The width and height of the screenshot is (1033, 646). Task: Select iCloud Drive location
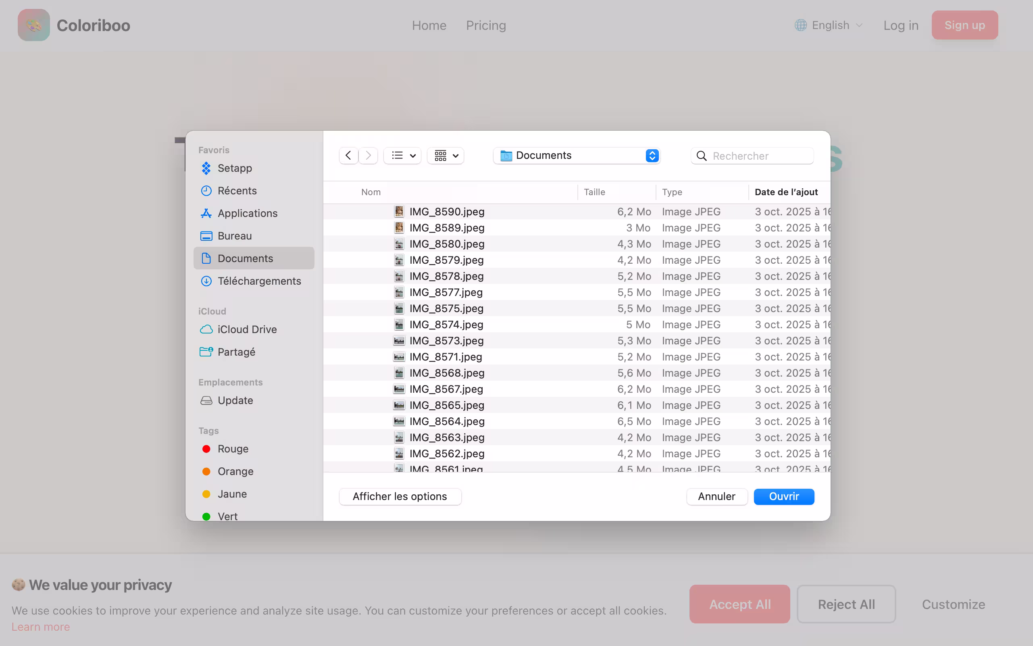(247, 329)
